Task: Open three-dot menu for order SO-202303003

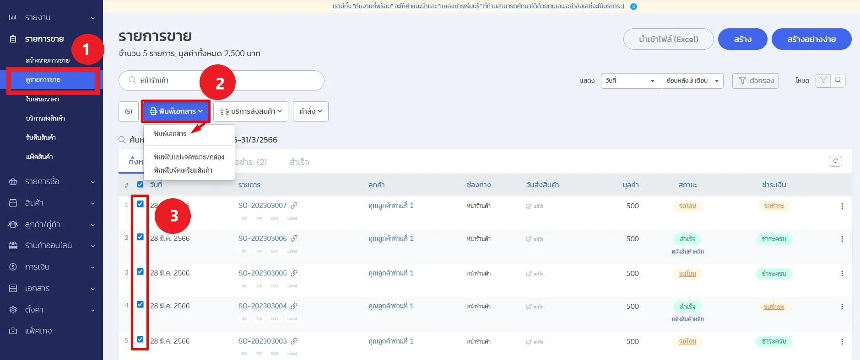Action: [x=842, y=341]
